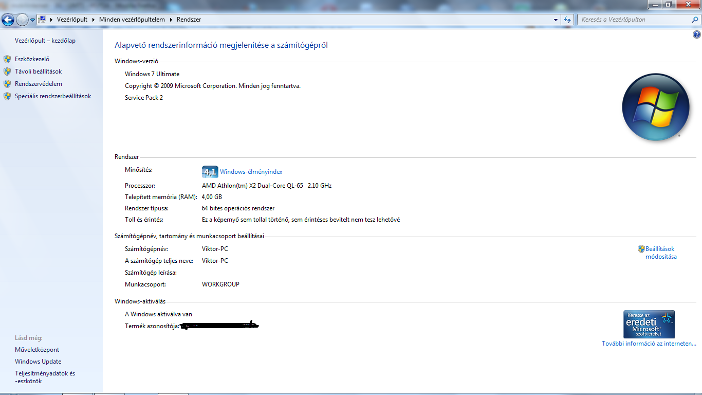Click A Windows aktiválva van text

tap(158, 314)
